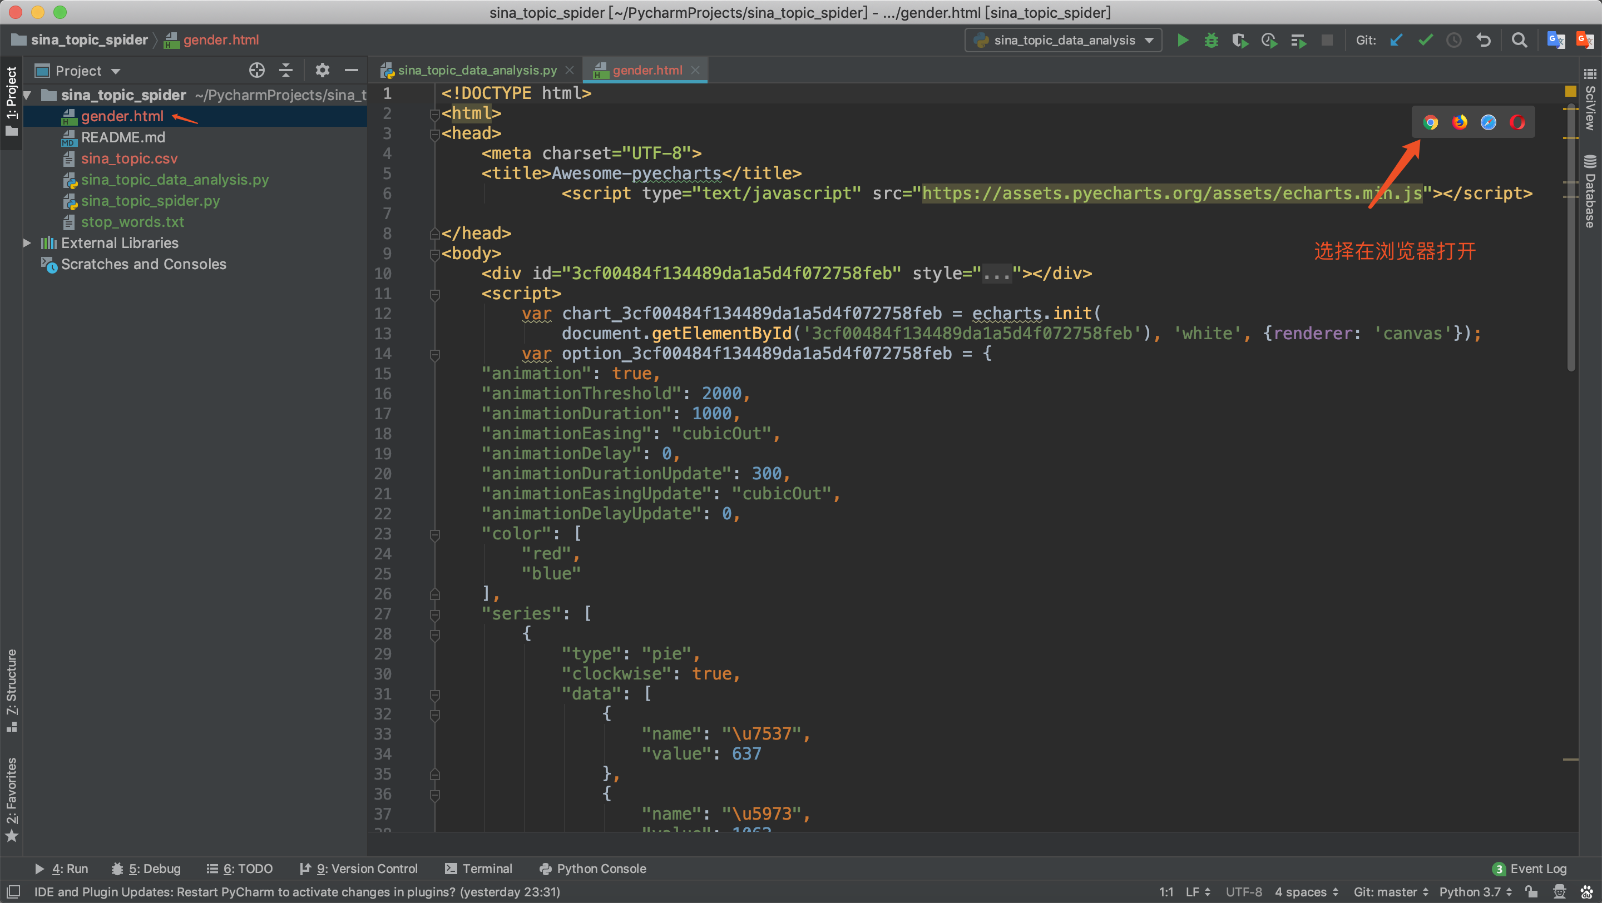Open run configuration dropdown sina_topic_data_analysis
Viewport: 1602px width, 903px height.
[x=1064, y=41]
